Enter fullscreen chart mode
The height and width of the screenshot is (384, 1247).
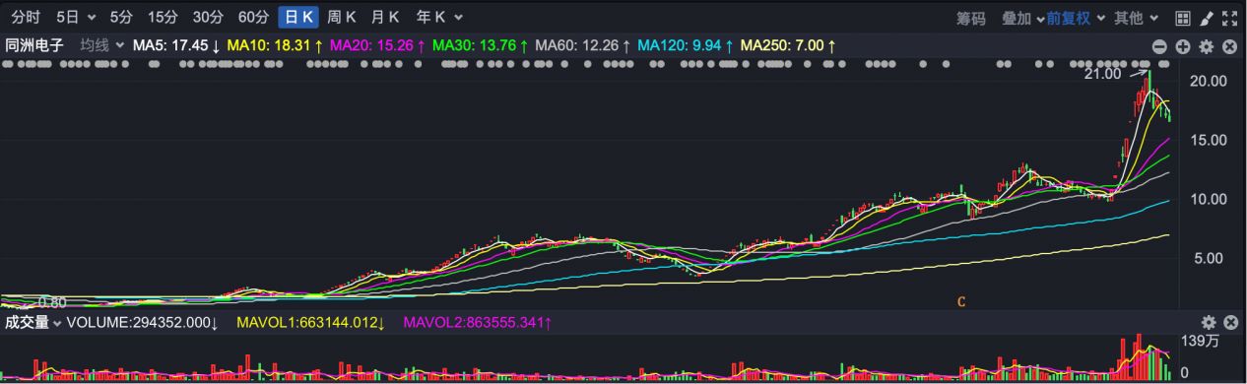pos(1229,18)
